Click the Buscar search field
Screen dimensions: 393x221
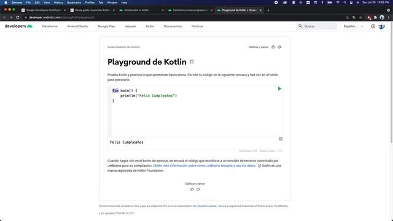pos(317,26)
